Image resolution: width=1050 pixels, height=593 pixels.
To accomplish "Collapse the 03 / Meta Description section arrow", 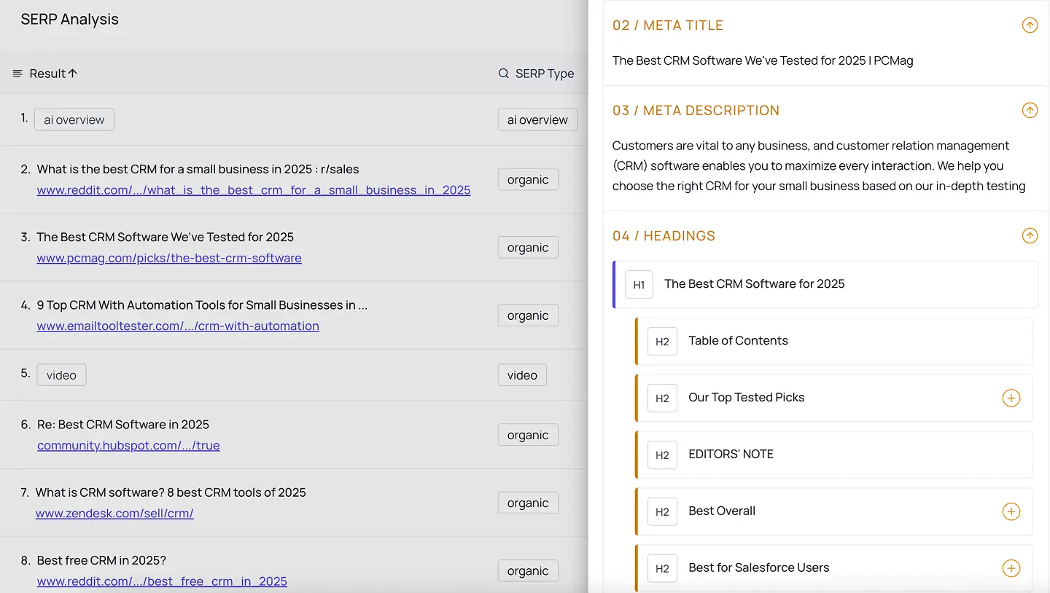I will (x=1030, y=111).
